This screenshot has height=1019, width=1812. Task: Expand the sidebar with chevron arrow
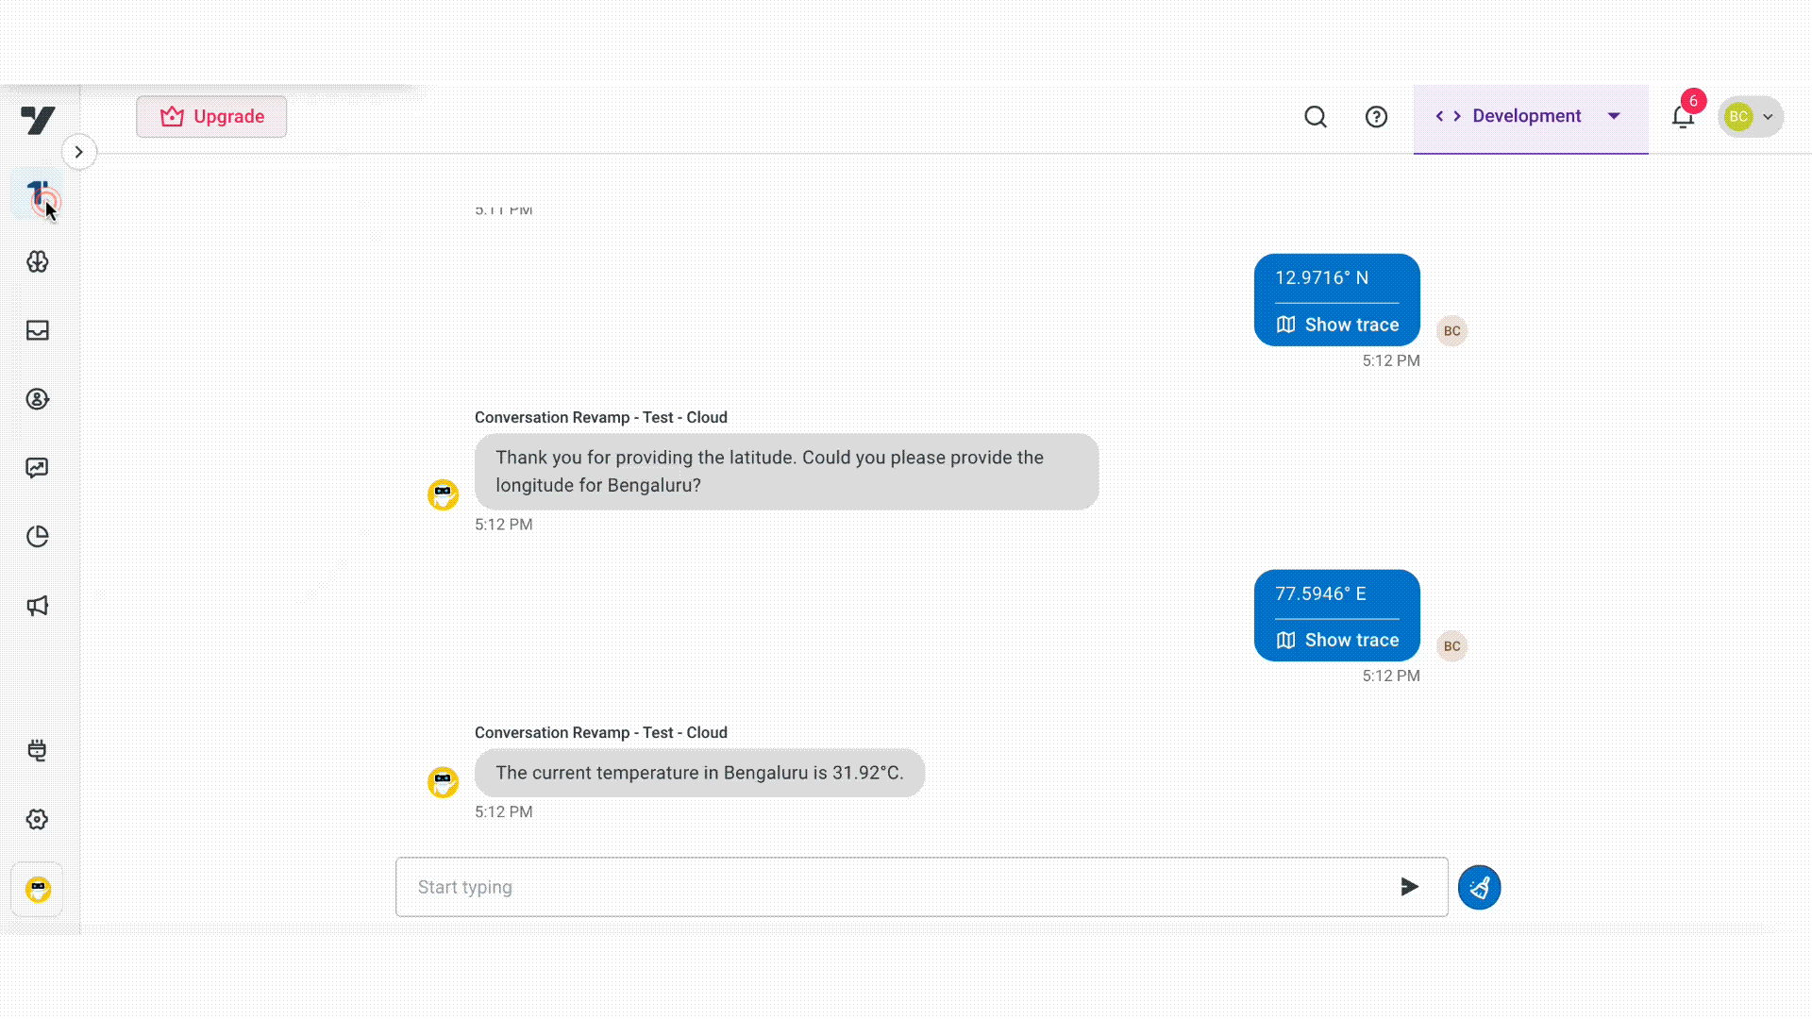(x=79, y=152)
